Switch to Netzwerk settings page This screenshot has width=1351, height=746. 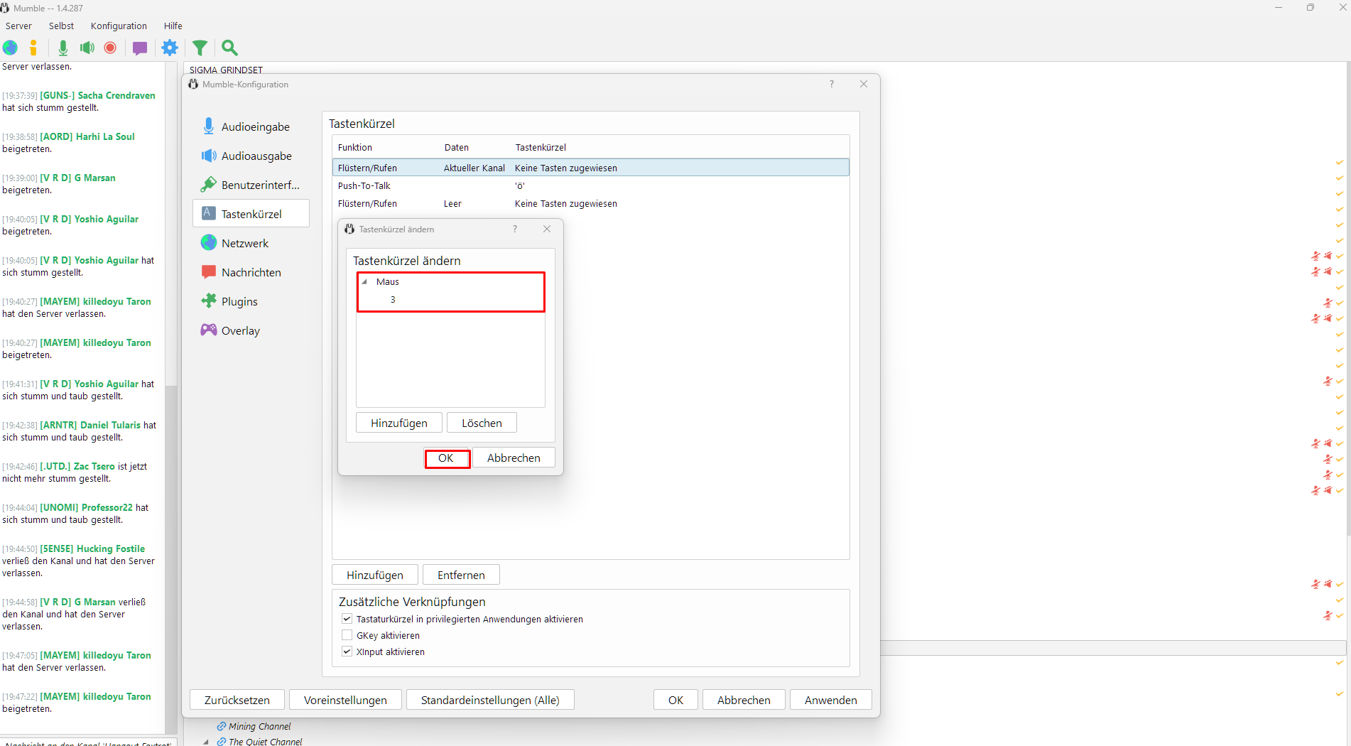[251, 243]
